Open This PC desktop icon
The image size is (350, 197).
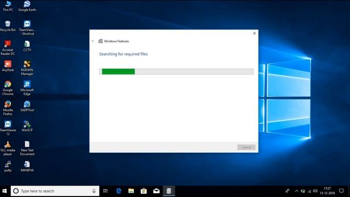click(x=8, y=6)
